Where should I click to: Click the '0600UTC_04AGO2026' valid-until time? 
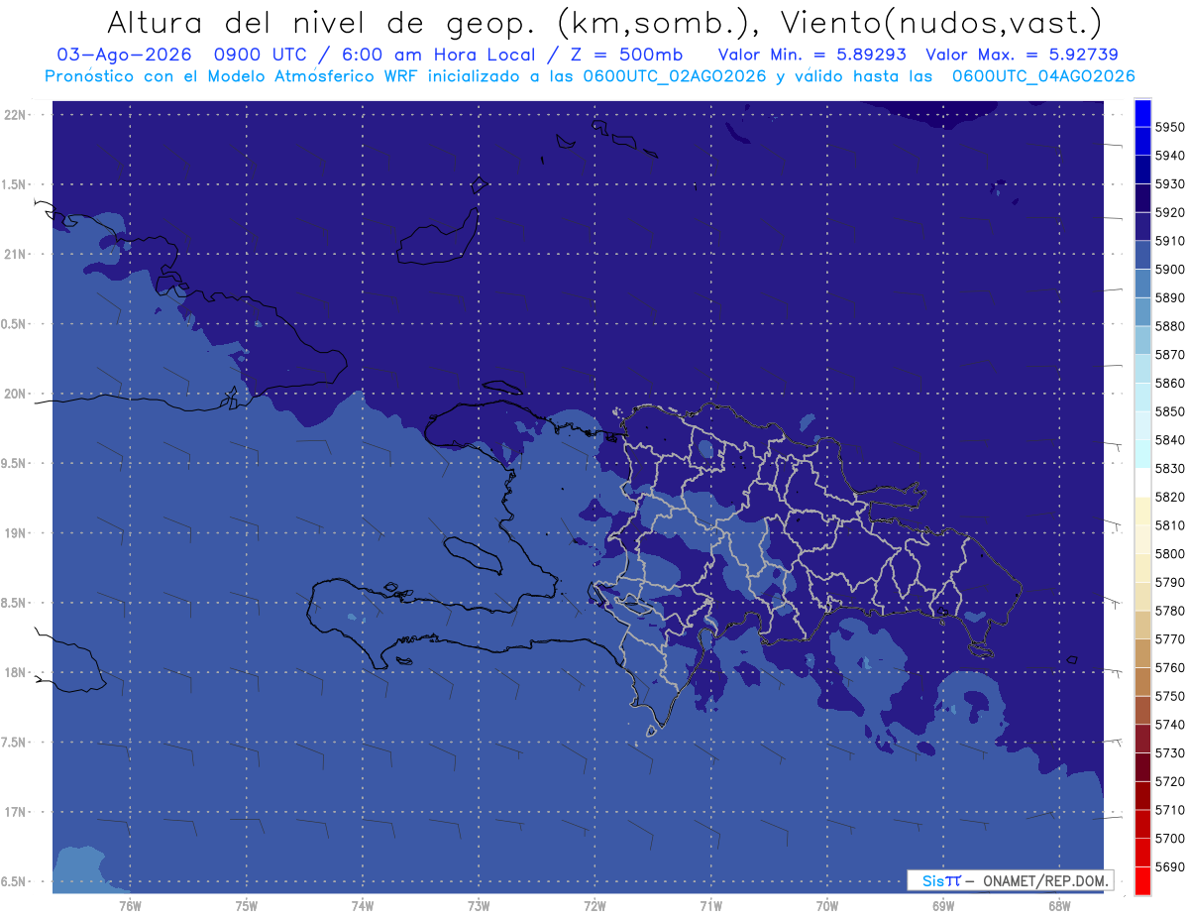(x=1043, y=75)
